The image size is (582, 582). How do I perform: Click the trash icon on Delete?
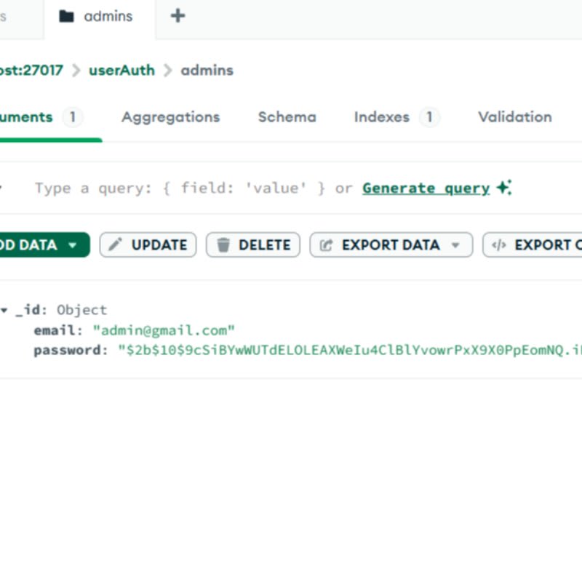(x=223, y=245)
